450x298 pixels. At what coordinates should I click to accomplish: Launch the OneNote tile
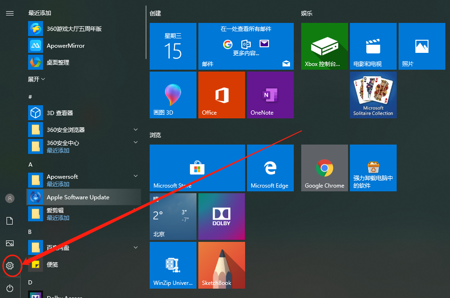coord(270,95)
